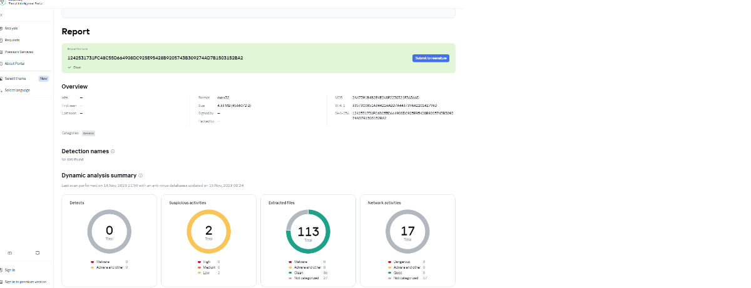Viewport: 751px width, 288px height.
Task: Expand the Select language menu
Action: [17, 91]
